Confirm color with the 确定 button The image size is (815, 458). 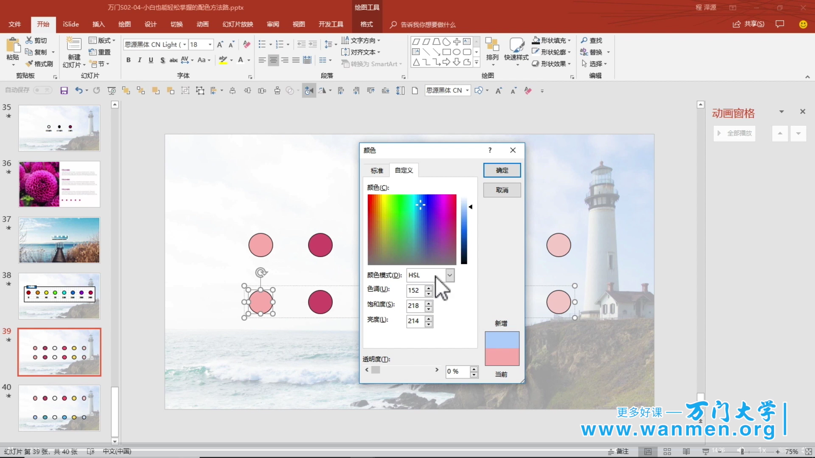(502, 170)
